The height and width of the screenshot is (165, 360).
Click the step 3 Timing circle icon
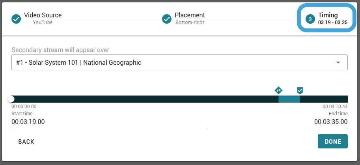[310, 19]
